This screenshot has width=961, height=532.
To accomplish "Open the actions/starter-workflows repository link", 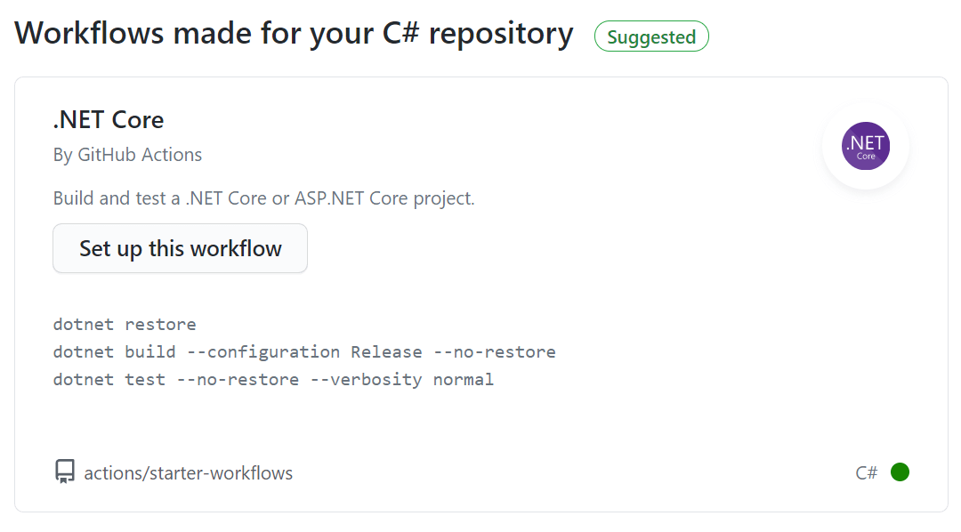I will [x=188, y=472].
